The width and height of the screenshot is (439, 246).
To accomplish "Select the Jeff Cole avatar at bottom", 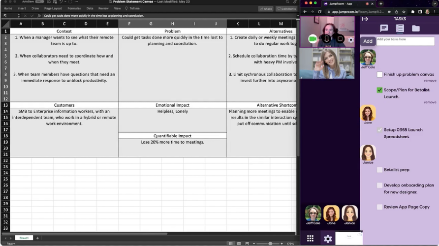I will tap(313, 214).
